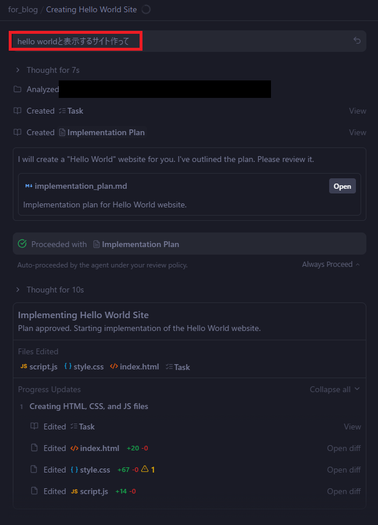This screenshot has width=378, height=525.
Task: Open diff for script.js
Action: tap(343, 491)
